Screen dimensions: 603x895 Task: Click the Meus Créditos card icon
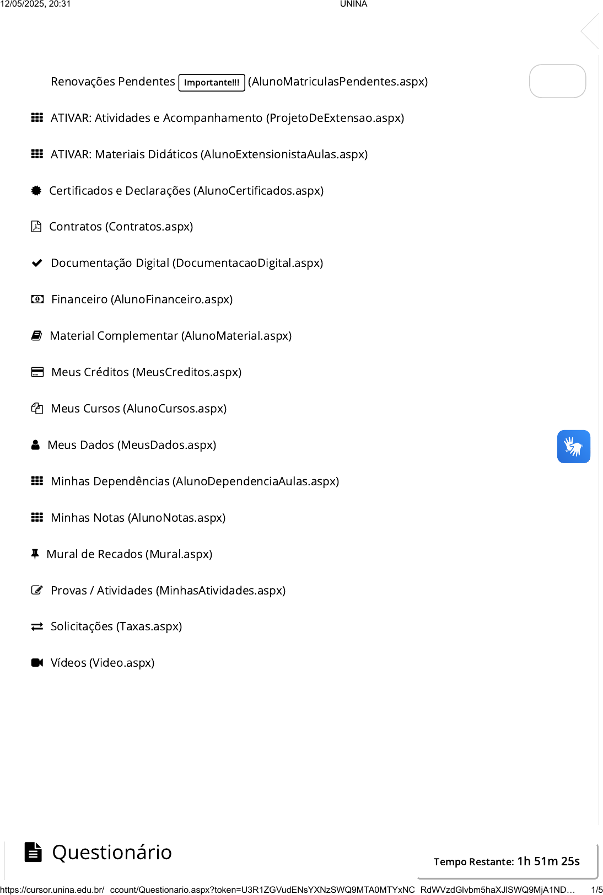pyautogui.click(x=37, y=372)
